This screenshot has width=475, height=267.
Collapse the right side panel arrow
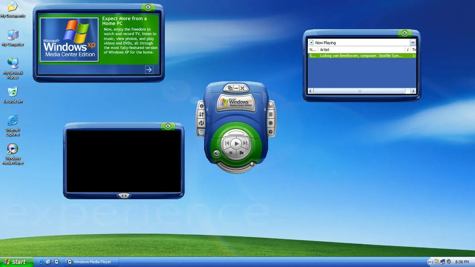click(265, 110)
